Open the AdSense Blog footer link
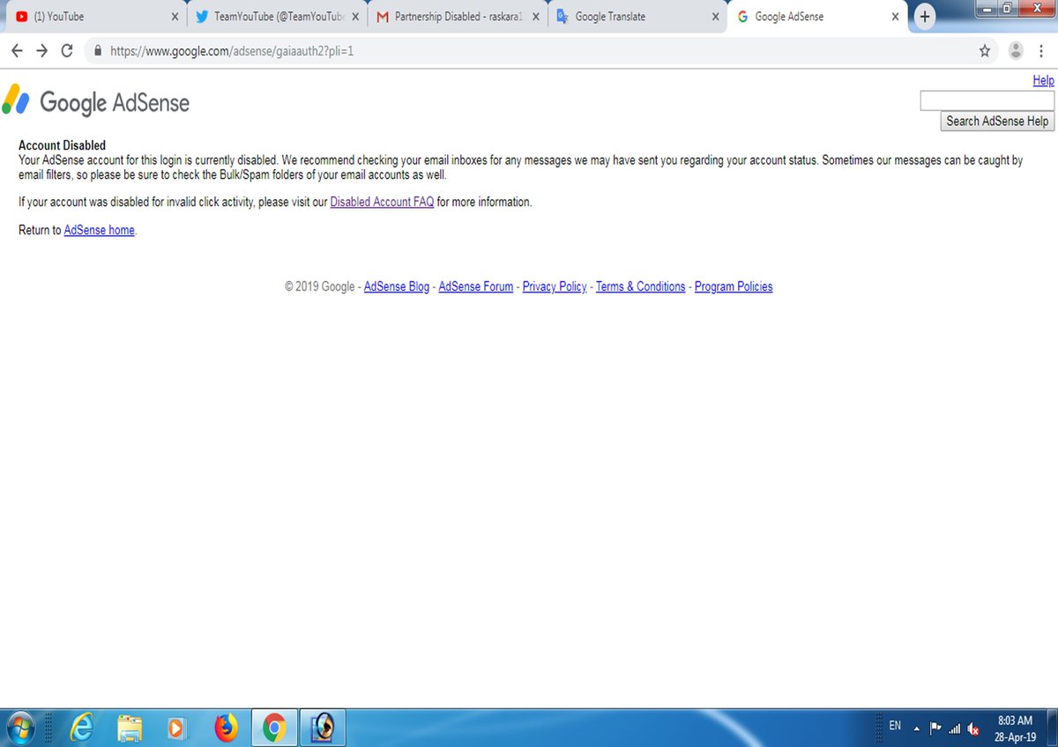Viewport: 1058px width, 747px height. [397, 286]
